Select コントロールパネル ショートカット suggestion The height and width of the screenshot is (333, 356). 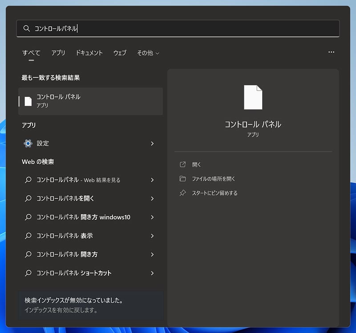point(74,273)
